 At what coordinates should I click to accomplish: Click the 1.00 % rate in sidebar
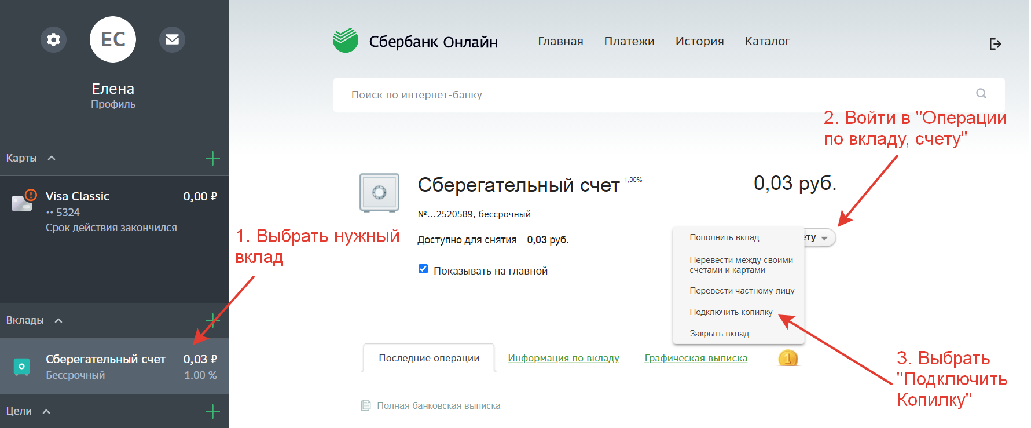coord(200,375)
